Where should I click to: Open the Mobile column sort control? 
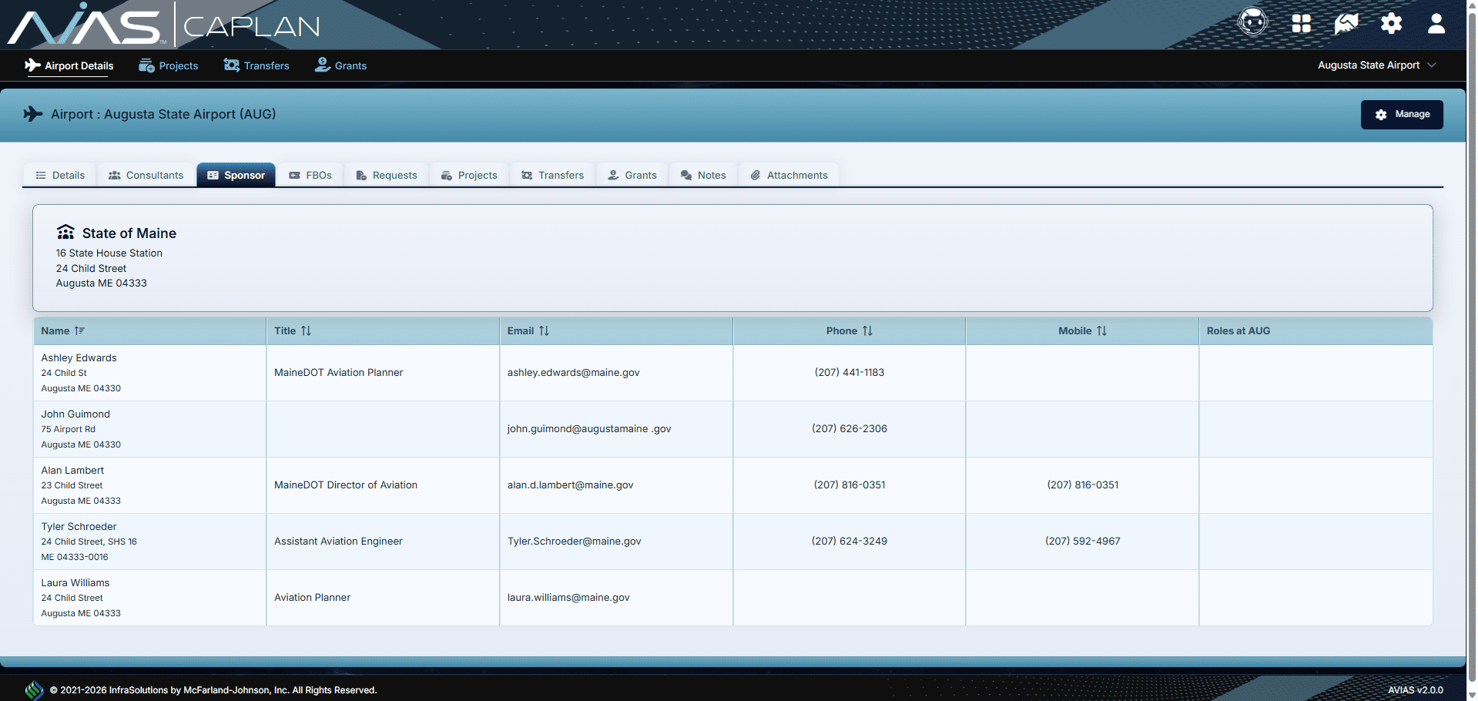1101,330
